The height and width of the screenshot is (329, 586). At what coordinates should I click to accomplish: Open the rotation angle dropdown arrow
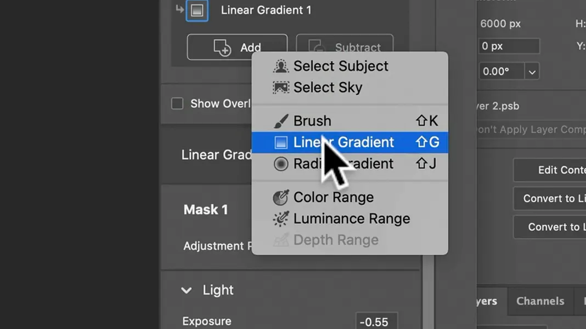tap(532, 72)
